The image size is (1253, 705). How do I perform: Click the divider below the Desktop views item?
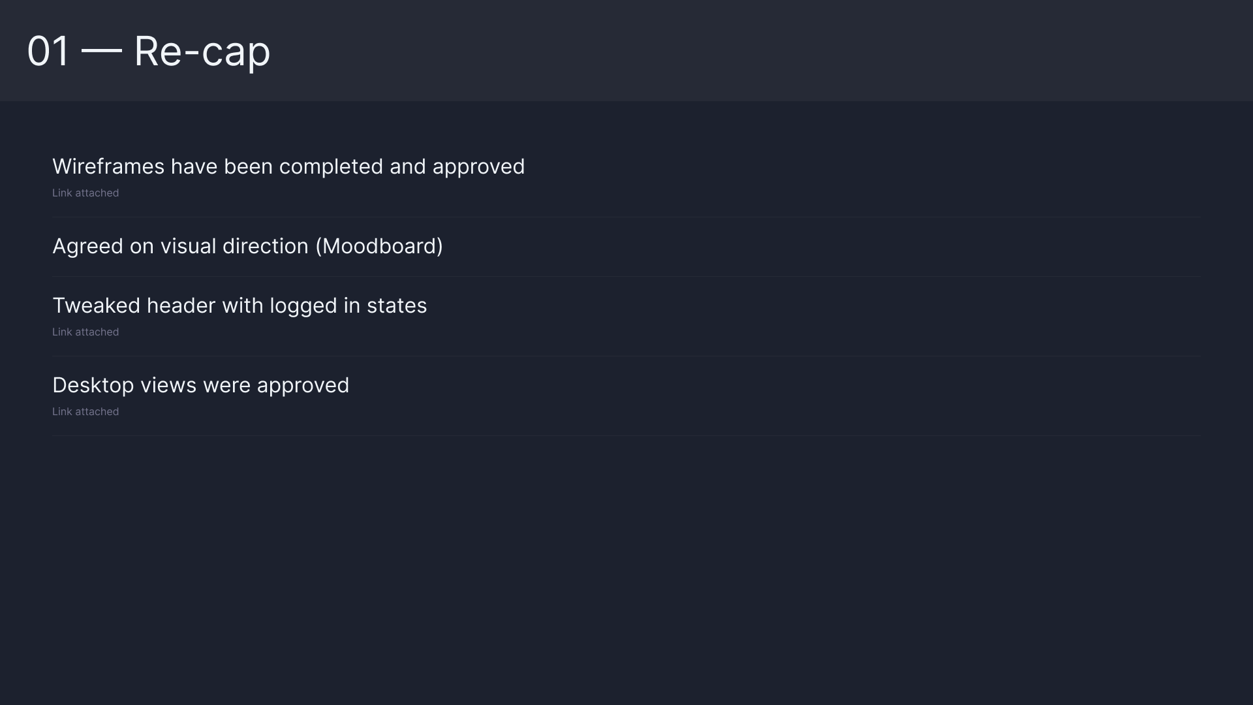[626, 435]
